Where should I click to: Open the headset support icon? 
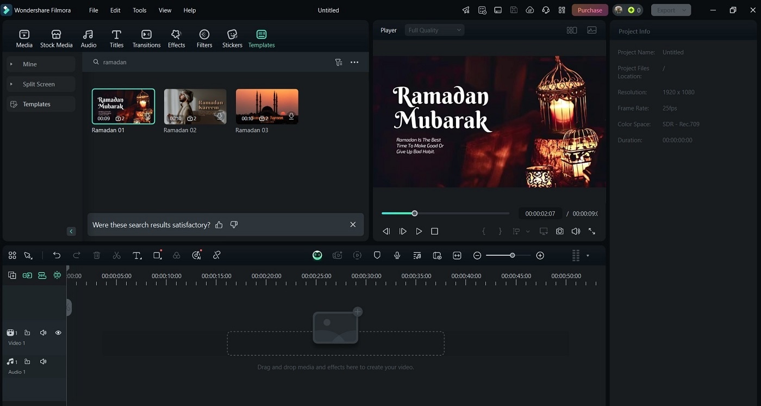[546, 10]
